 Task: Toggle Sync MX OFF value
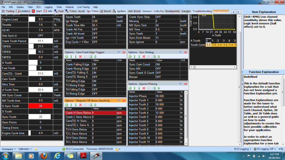click(x=168, y=69)
